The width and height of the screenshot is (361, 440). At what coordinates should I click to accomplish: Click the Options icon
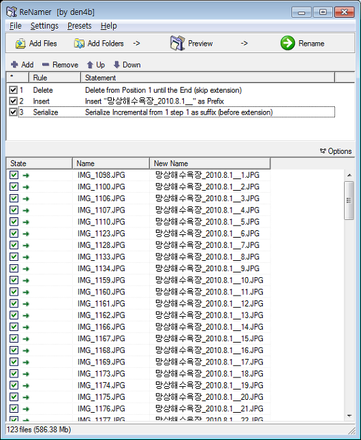[x=323, y=151]
